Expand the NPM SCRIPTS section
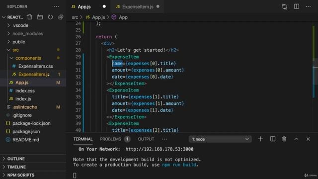 click(x=33, y=175)
